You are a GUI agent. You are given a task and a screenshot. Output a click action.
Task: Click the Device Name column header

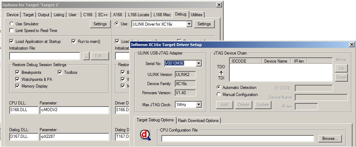276,61
